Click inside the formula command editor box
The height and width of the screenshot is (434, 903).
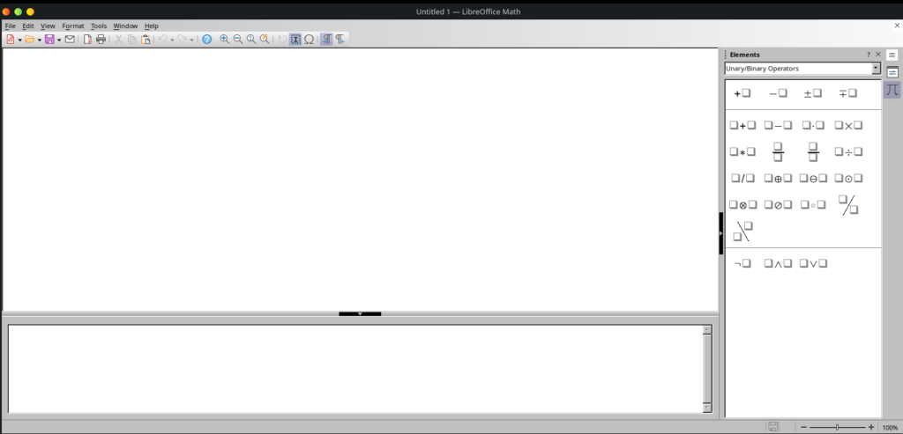coord(353,368)
